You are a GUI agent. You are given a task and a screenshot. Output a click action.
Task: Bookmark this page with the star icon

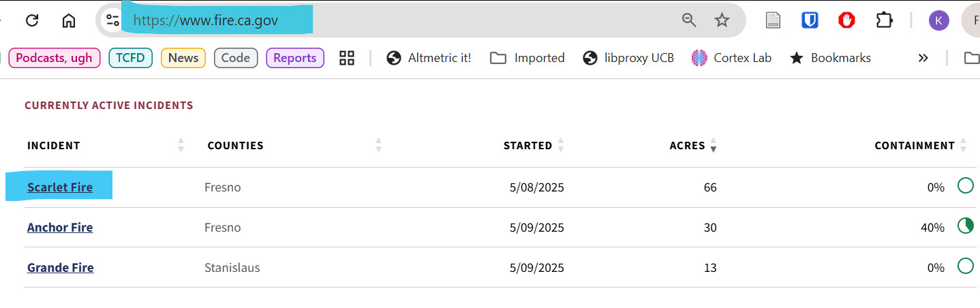pyautogui.click(x=722, y=20)
